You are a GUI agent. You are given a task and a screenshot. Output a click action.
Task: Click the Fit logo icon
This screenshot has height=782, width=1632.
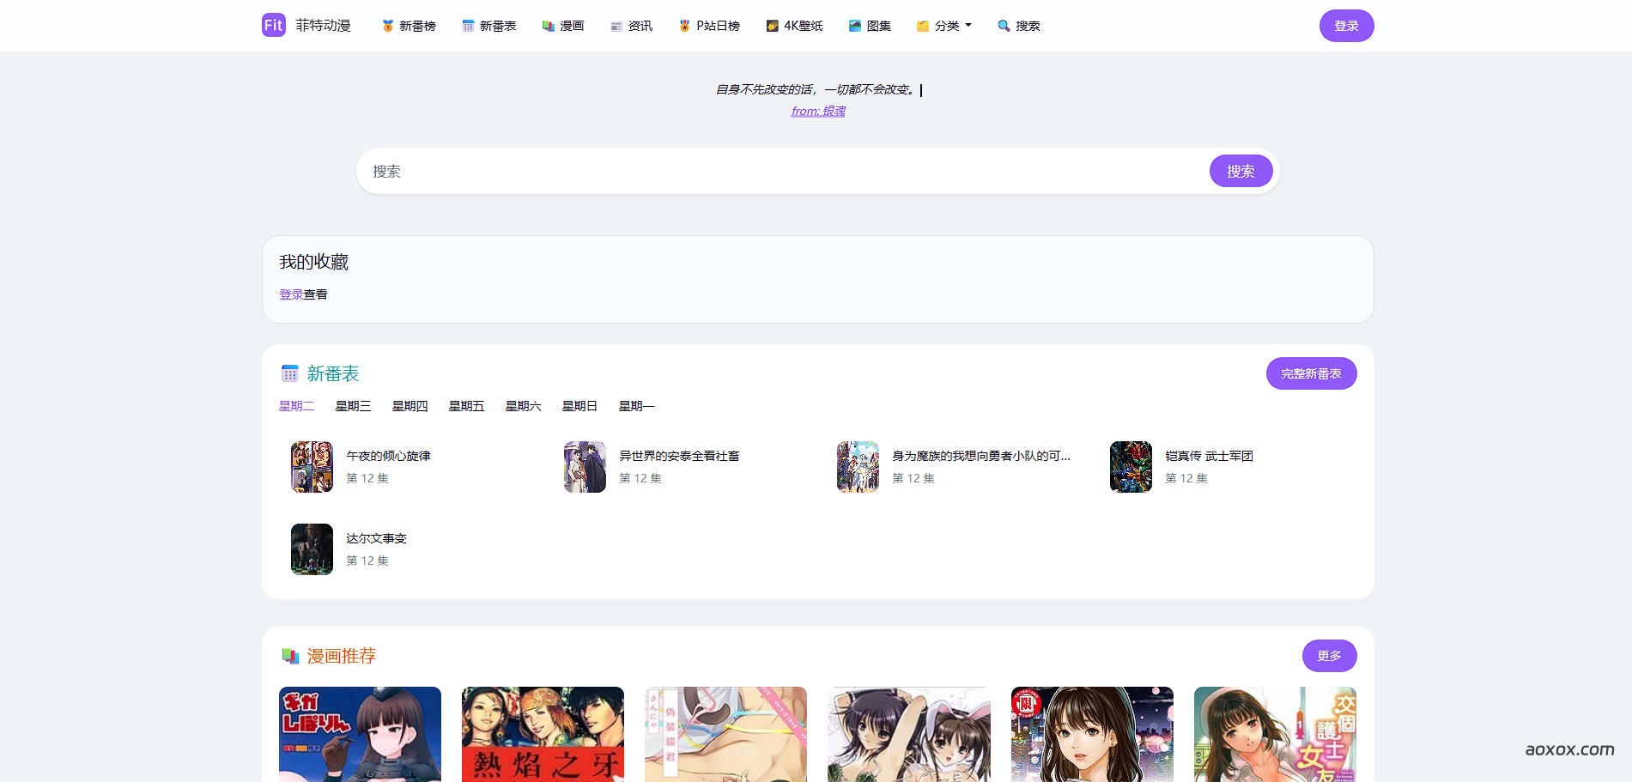273,26
